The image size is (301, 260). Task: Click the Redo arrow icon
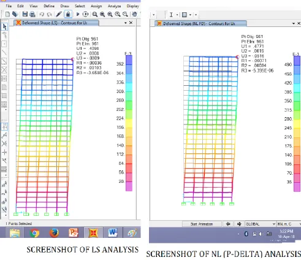pos(49,14)
